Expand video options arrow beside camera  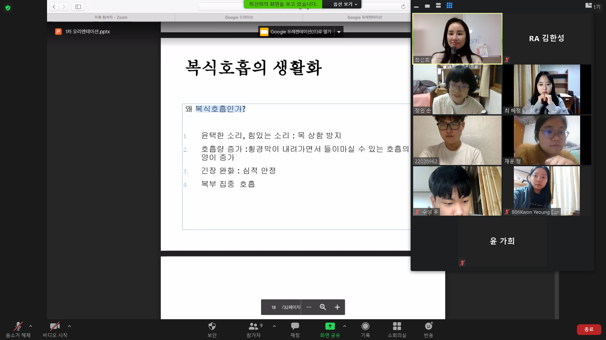pyautogui.click(x=69, y=326)
